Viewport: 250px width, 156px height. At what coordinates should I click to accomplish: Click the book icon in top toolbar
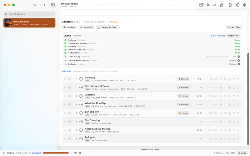click(230, 5)
